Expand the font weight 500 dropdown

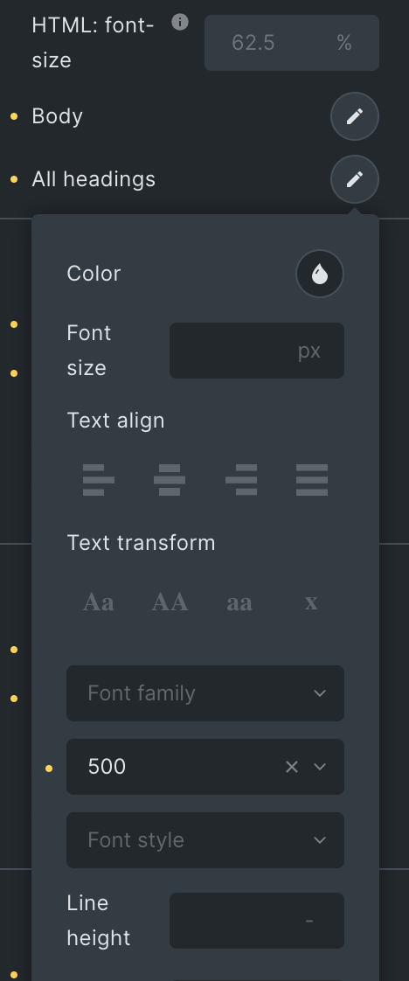click(x=320, y=767)
